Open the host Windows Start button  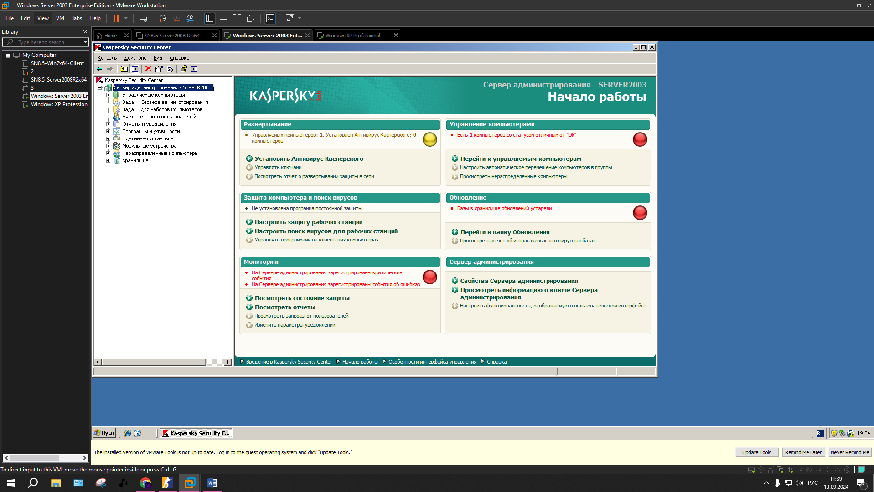11,483
